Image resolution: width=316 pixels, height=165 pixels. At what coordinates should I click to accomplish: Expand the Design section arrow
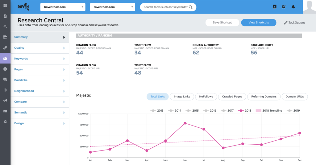(64, 123)
